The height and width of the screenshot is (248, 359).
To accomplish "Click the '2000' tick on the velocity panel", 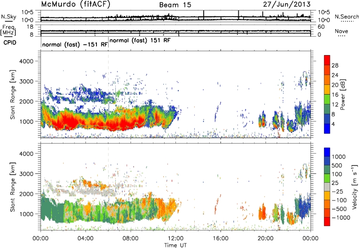I will click(26, 194).
